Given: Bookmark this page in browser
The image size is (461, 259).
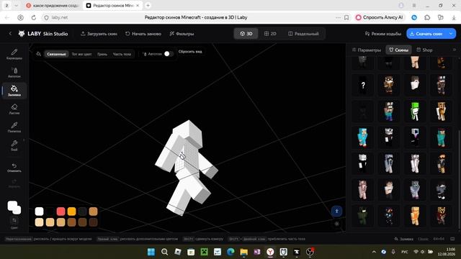Looking at the screenshot, I should (346, 17).
